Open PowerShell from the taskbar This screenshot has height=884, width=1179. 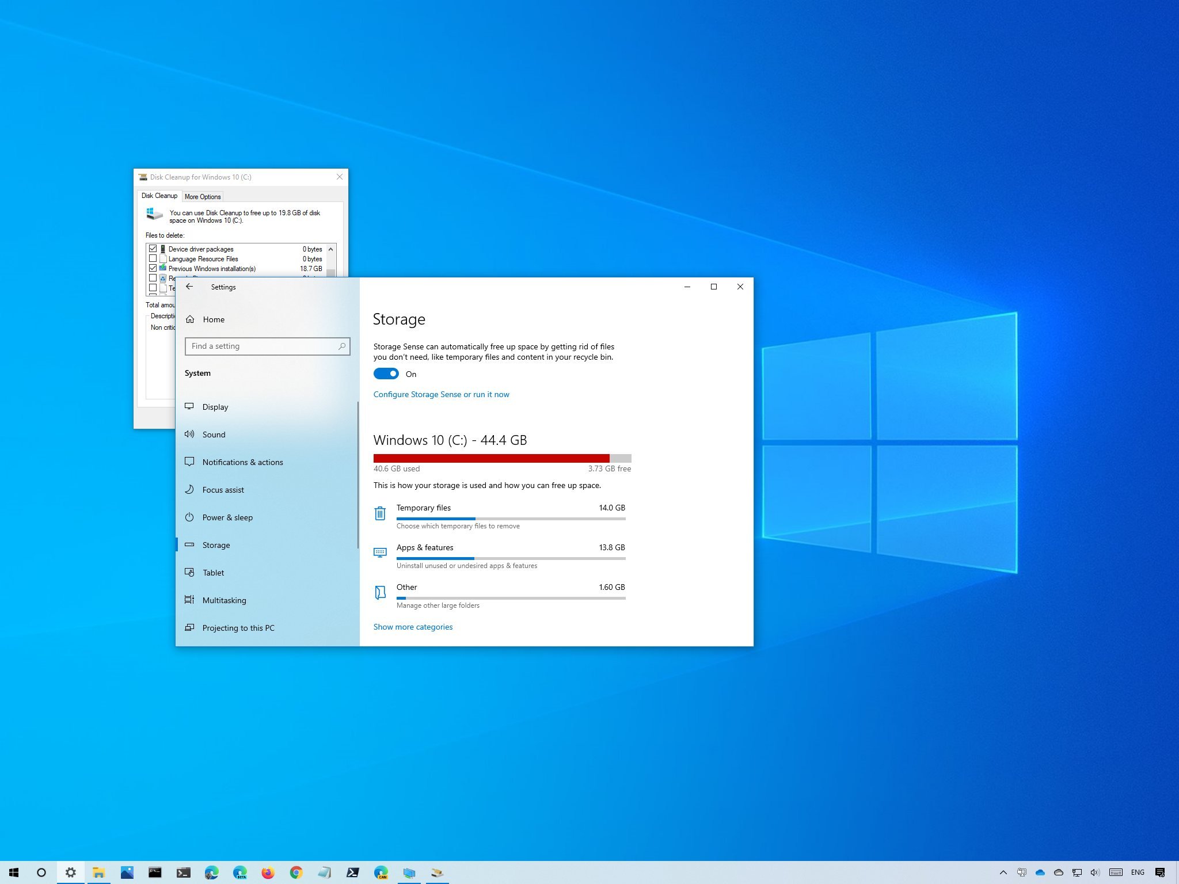click(352, 872)
